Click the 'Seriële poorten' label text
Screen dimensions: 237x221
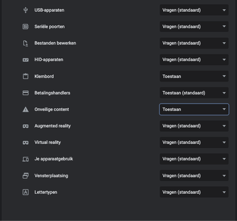(50, 27)
